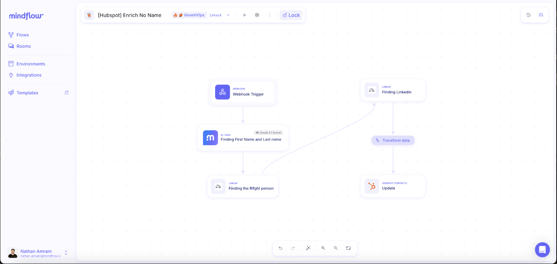This screenshot has height=264, width=557.
Task: Click the magic wand auto-arrange tool
Action: coord(308,248)
